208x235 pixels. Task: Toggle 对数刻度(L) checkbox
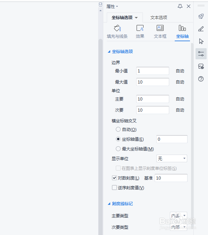(114, 178)
